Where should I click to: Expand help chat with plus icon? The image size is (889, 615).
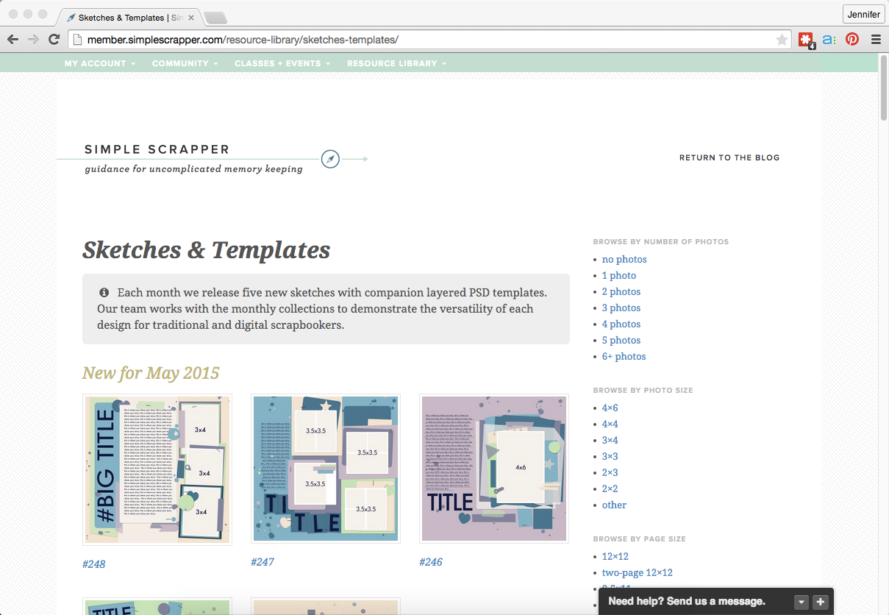tap(821, 602)
